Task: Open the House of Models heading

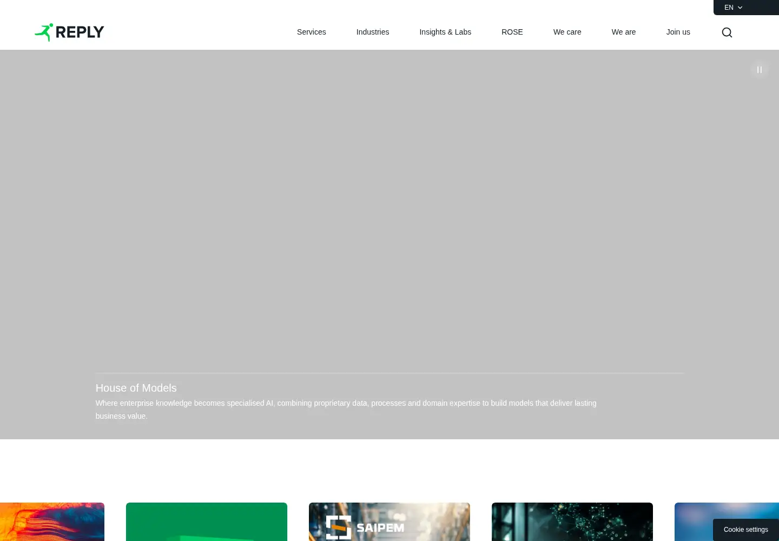Action: click(136, 388)
